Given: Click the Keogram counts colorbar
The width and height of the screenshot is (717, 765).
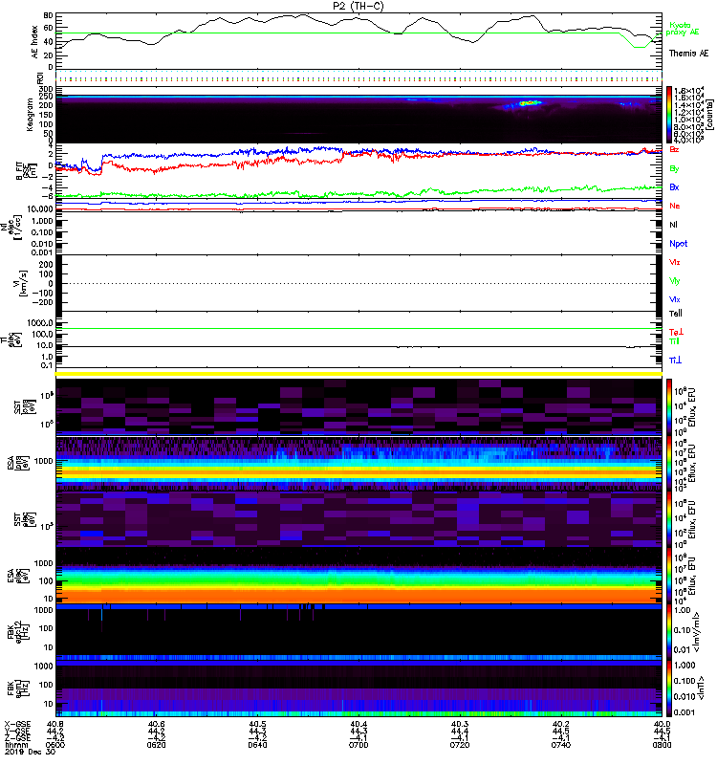Looking at the screenshot, I should pyautogui.click(x=669, y=115).
